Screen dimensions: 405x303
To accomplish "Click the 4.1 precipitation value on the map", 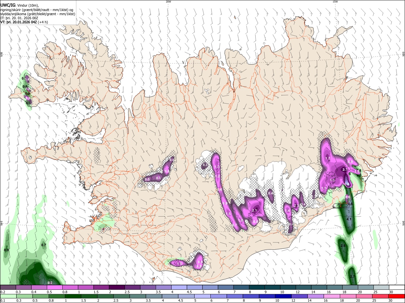I will pyautogui.click(x=349, y=219).
